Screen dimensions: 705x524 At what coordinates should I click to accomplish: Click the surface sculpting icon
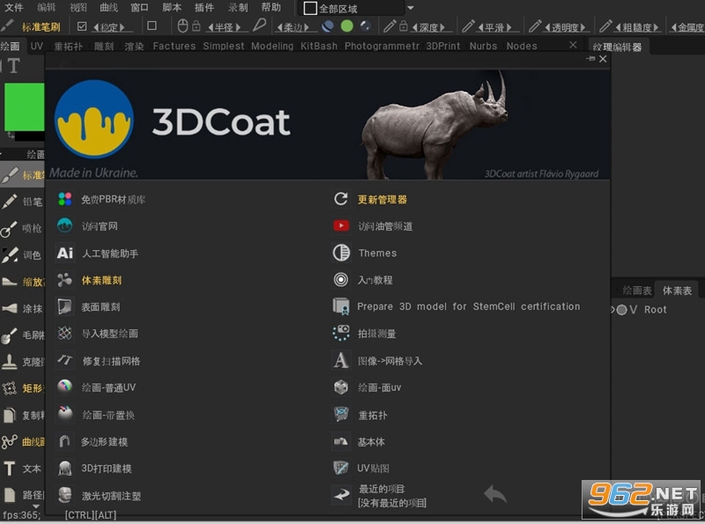click(x=64, y=306)
